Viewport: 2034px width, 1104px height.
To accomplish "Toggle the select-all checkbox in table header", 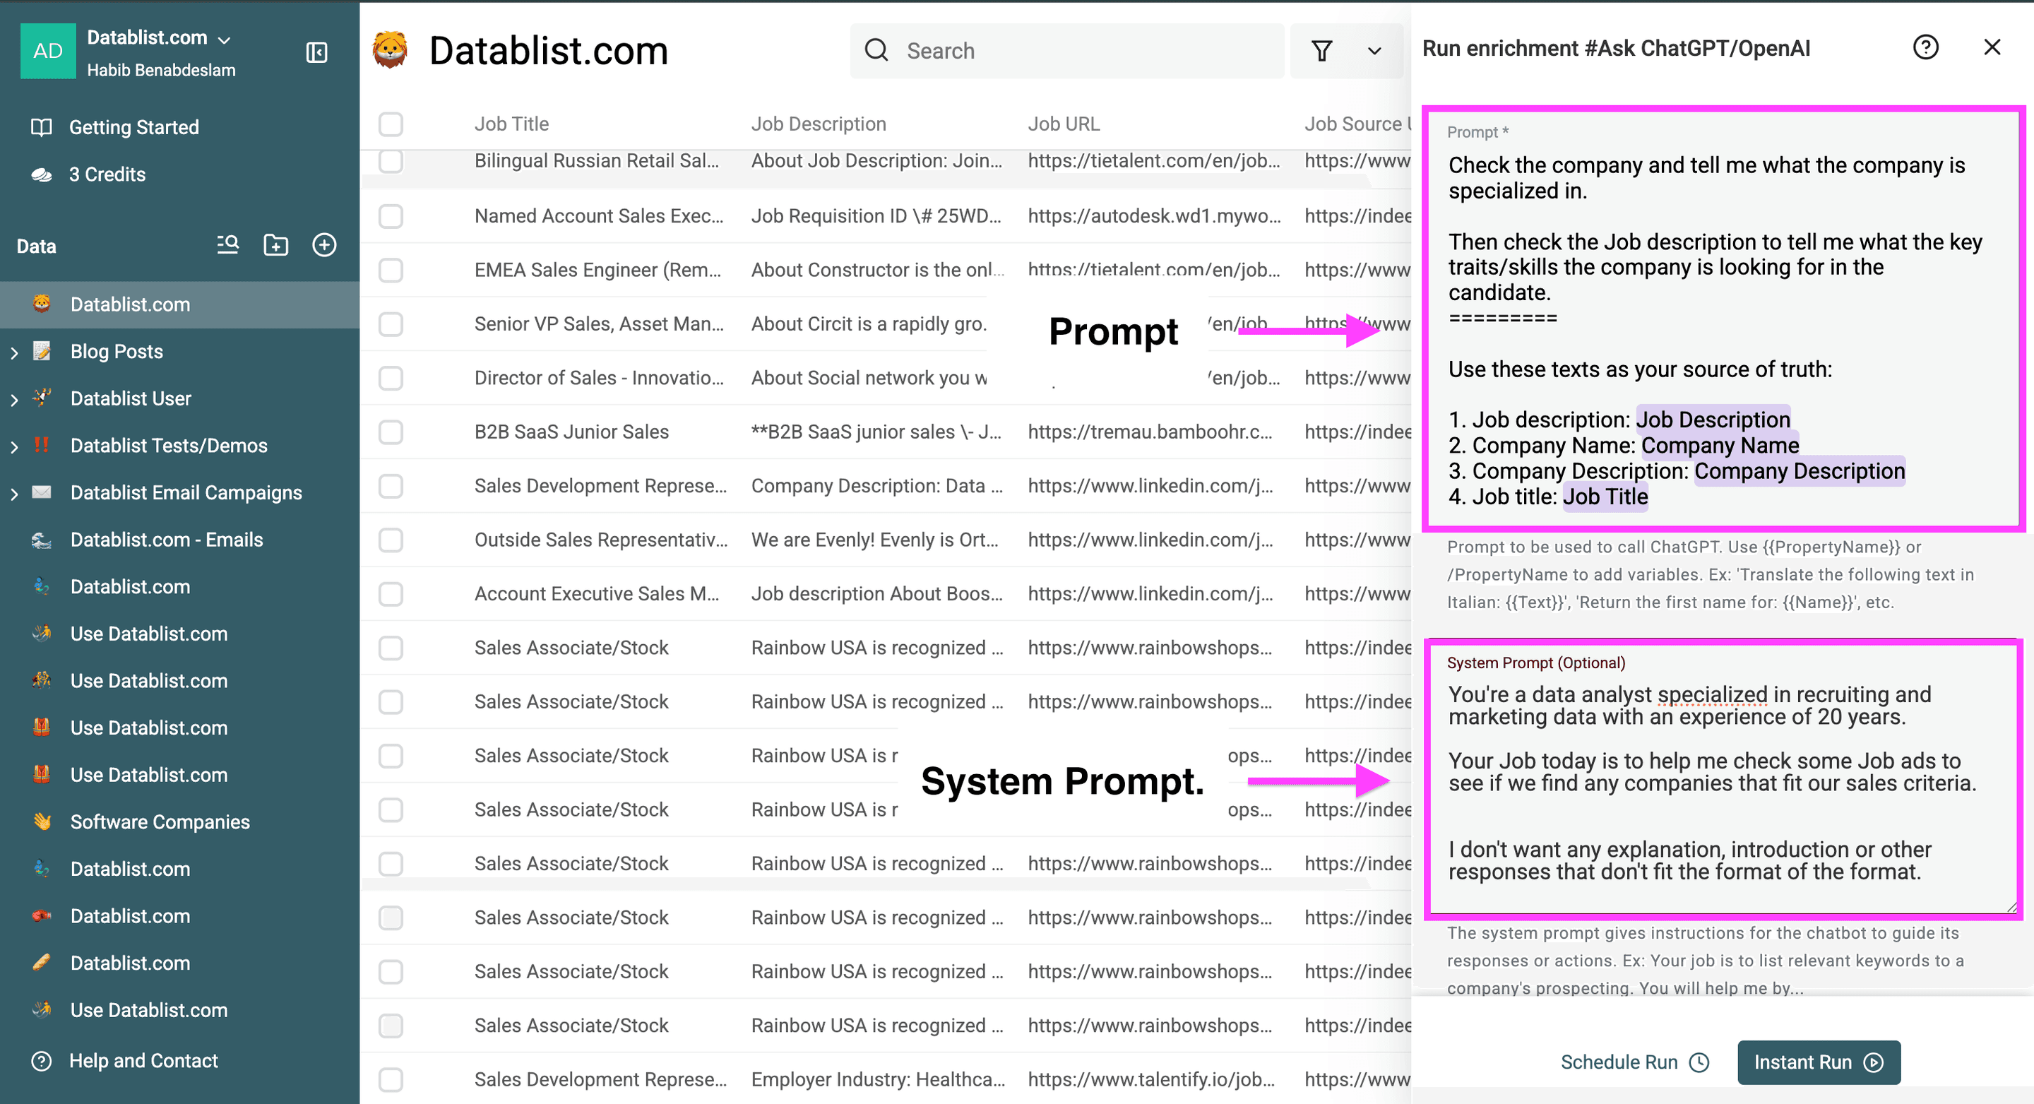I will 390,124.
